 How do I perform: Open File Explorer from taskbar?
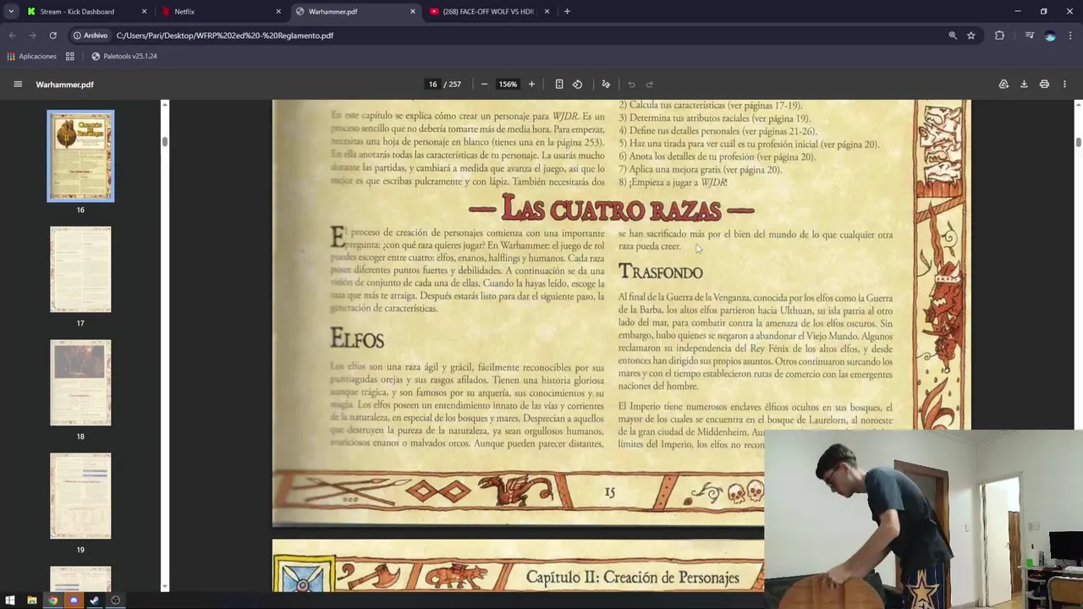tap(32, 601)
